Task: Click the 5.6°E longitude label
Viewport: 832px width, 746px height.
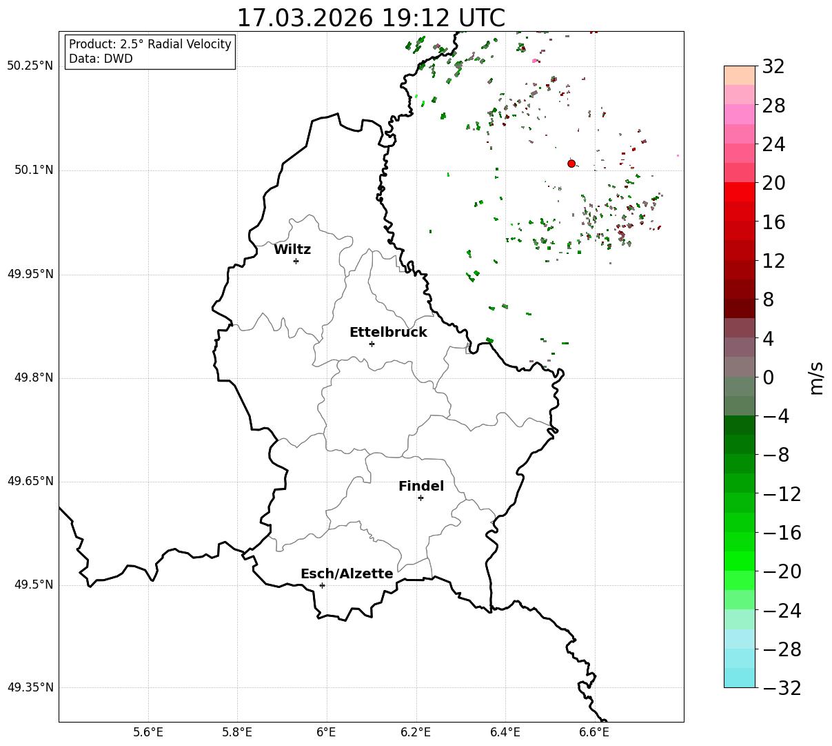Action: (x=148, y=732)
